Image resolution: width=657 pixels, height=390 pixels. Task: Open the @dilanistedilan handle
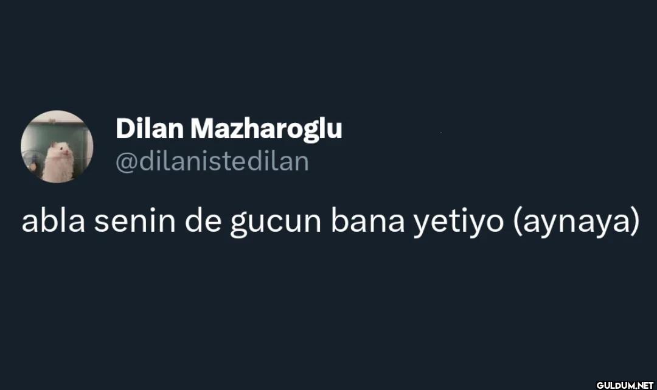click(212, 162)
